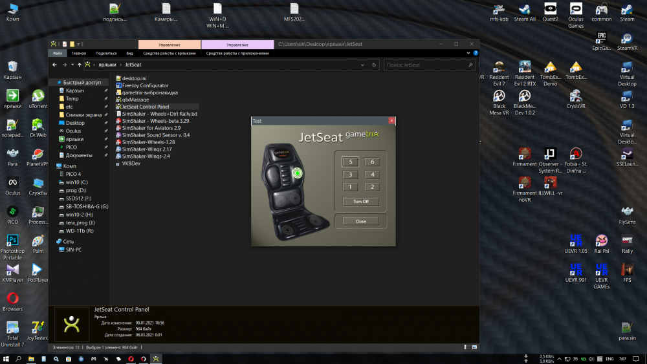
Task: Open recent locations dropdown arrow in Explorer
Action: coord(72,65)
